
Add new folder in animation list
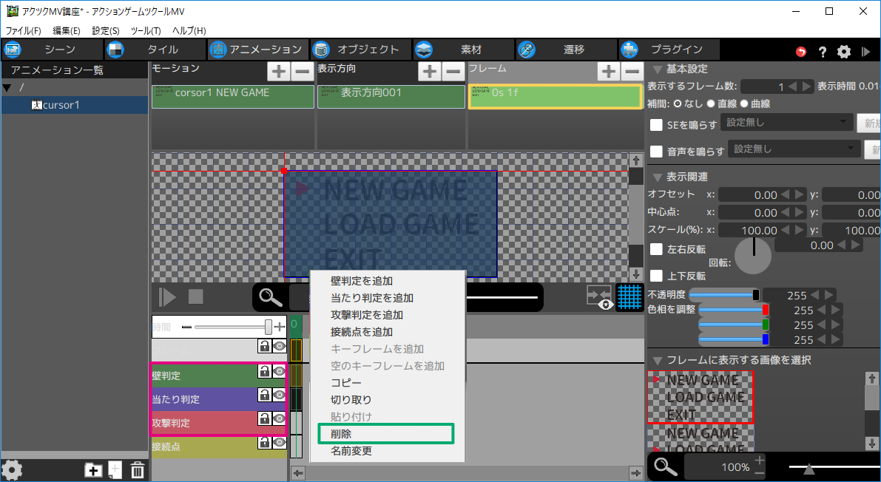coord(93,469)
